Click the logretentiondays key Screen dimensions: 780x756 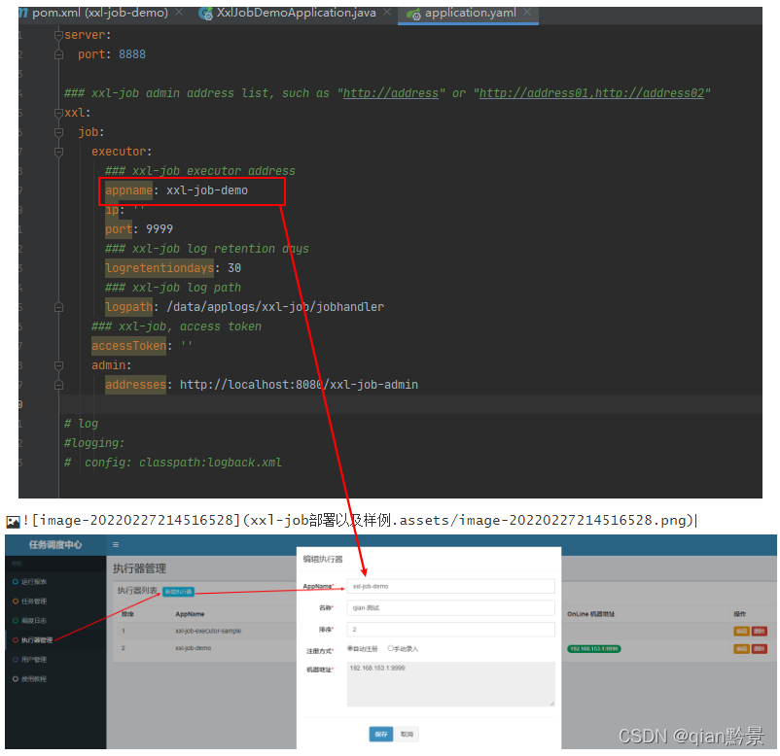(160, 268)
